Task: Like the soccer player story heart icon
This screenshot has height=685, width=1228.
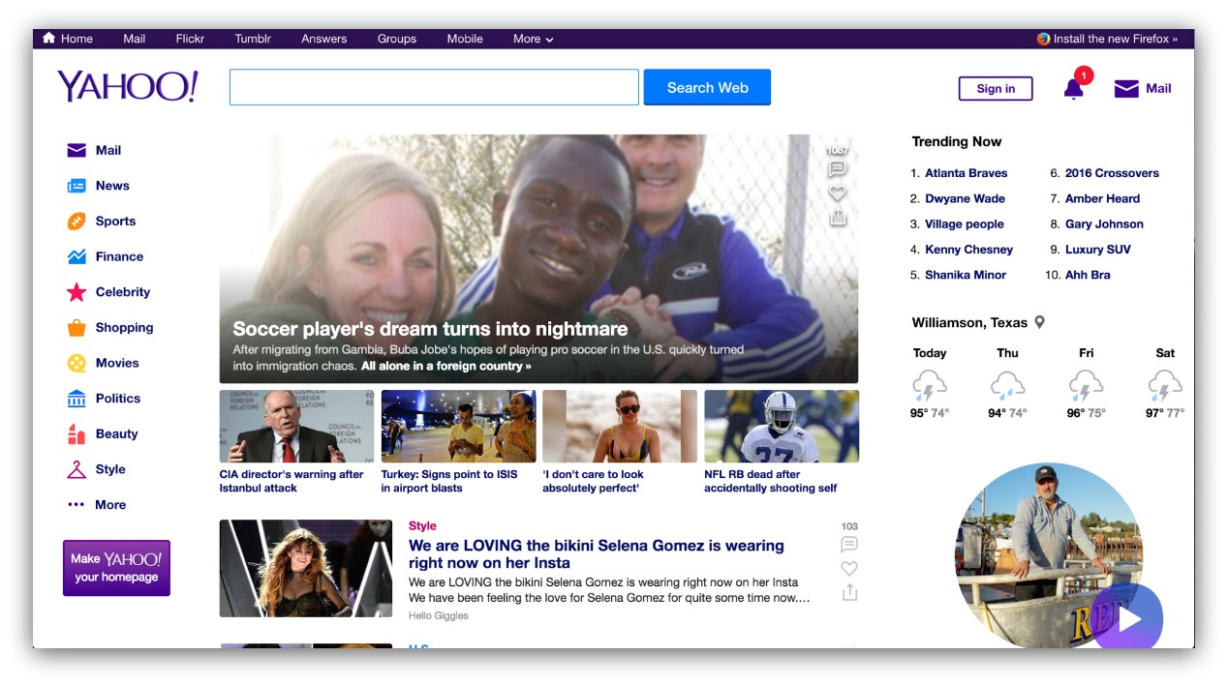Action: tap(838, 194)
